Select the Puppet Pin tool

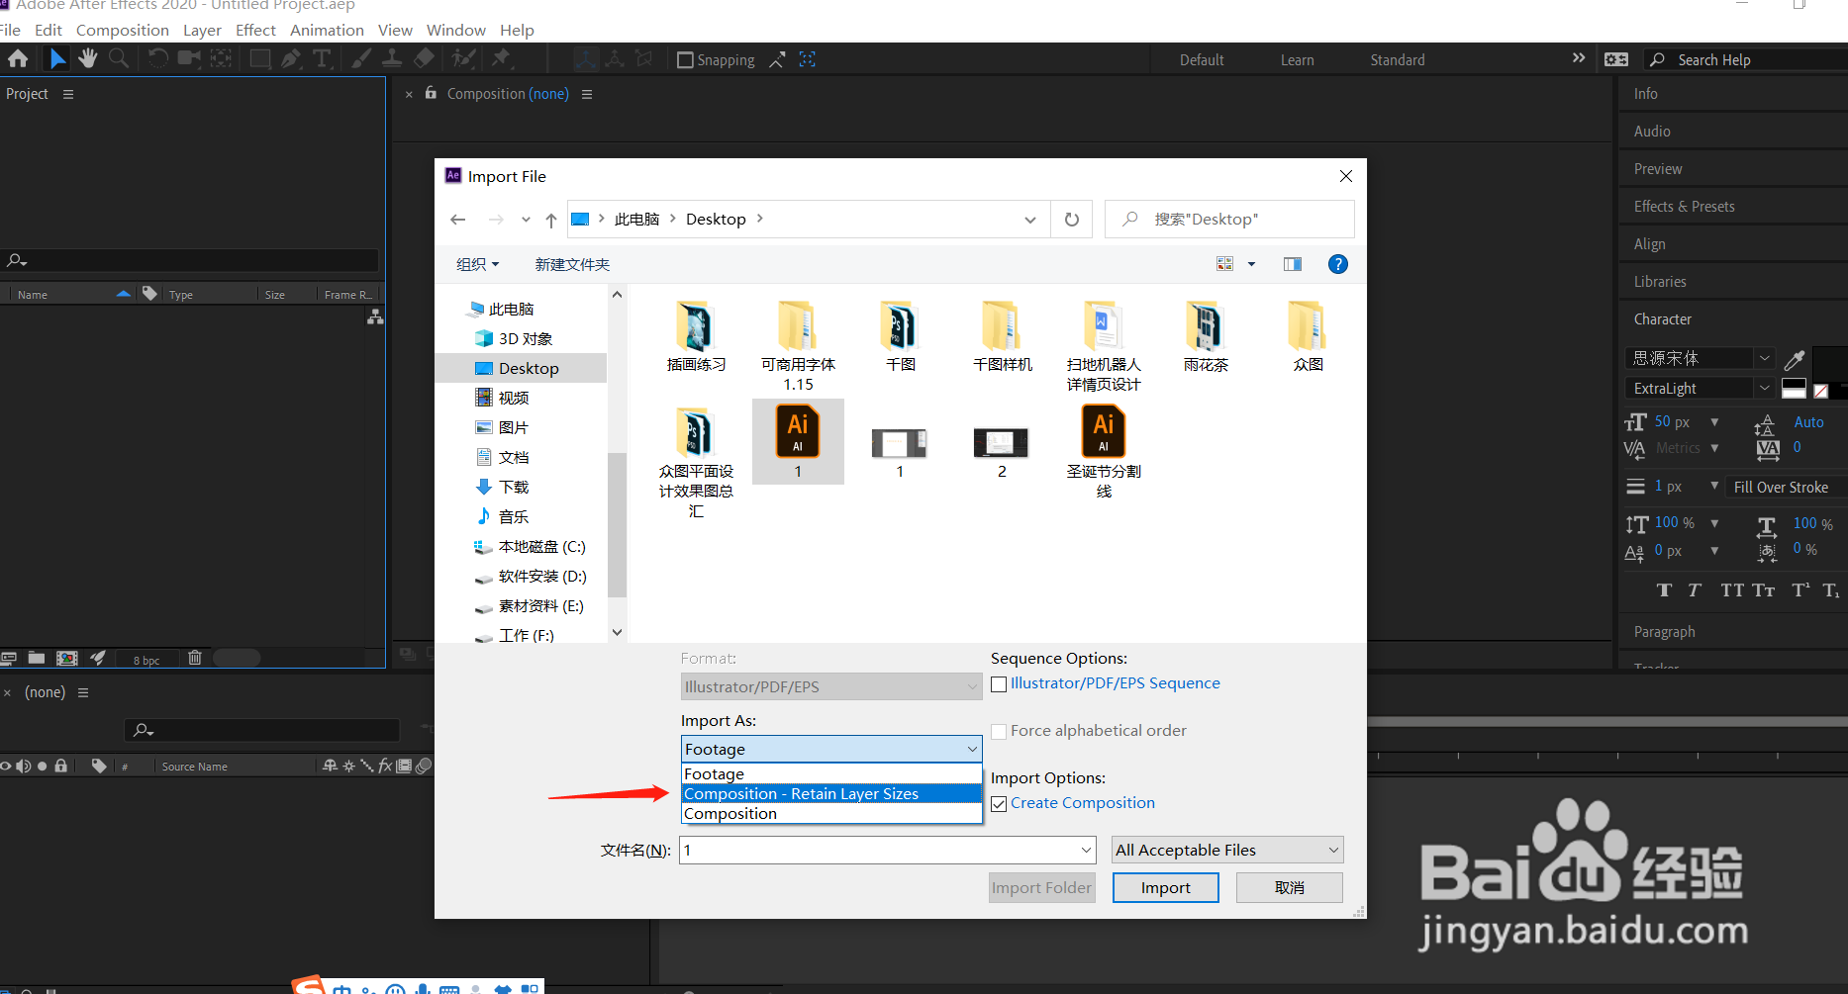(501, 59)
